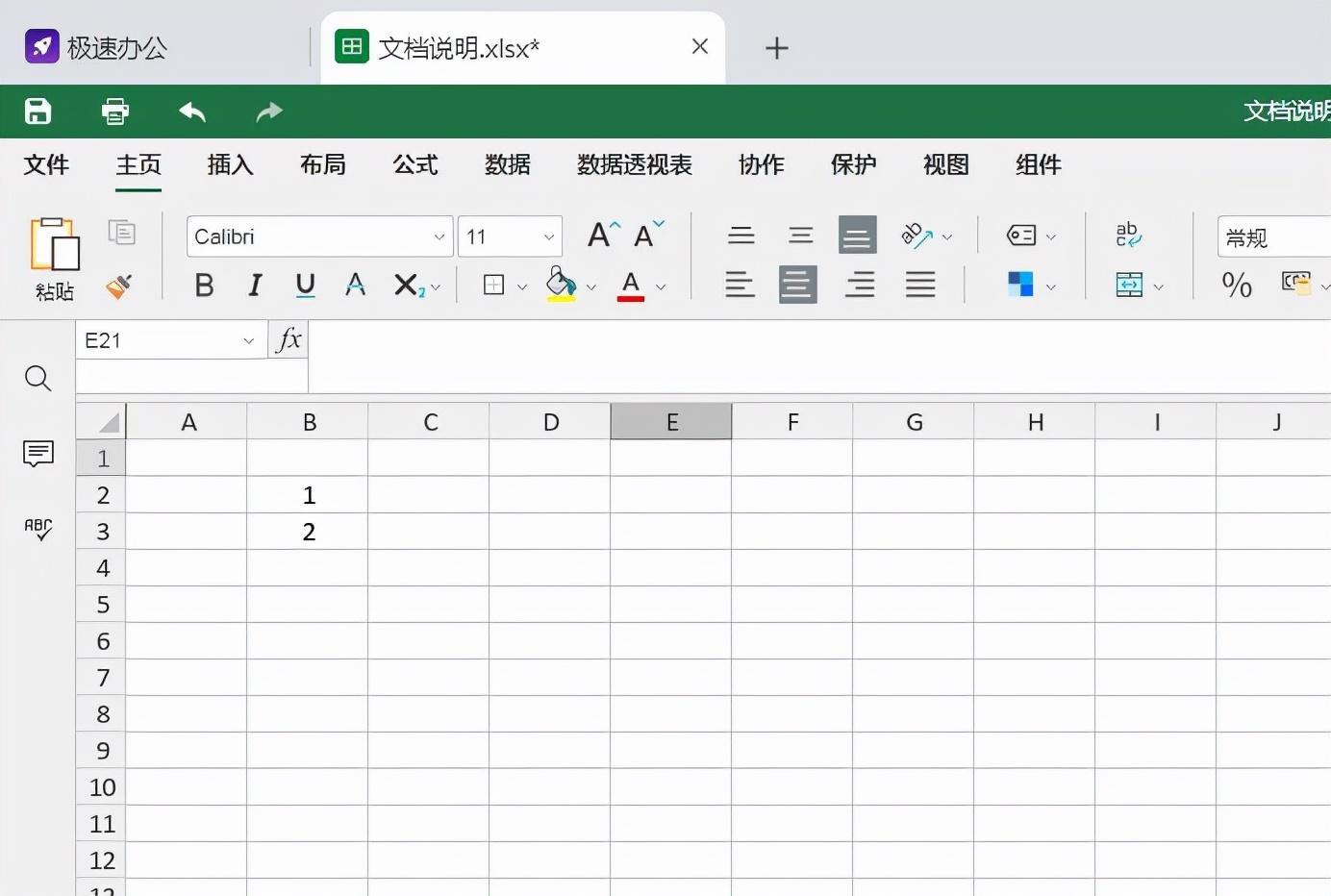Toggle align left horizontal alignment
This screenshot has width=1331, height=896.
click(740, 285)
